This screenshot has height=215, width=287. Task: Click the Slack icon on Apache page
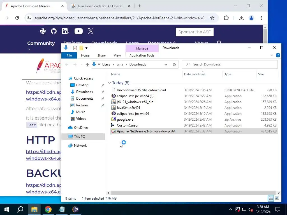click(x=43, y=31)
